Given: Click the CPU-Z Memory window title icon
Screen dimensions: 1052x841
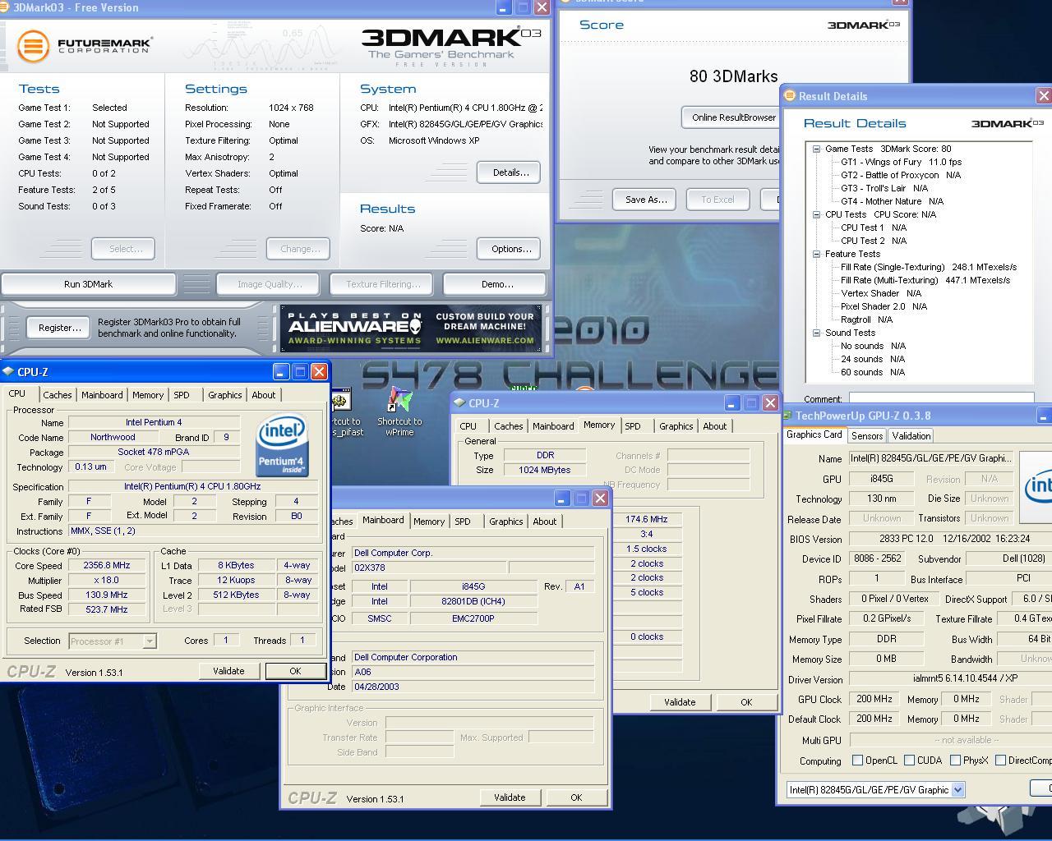Looking at the screenshot, I should [459, 403].
